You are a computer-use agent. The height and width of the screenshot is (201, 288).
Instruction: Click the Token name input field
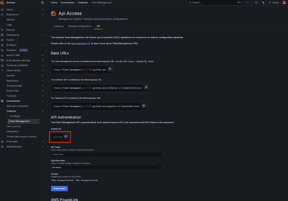coord(106,154)
